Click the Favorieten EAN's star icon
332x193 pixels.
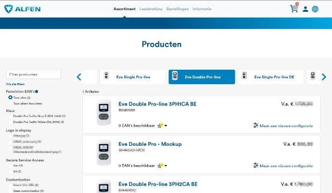37,92
